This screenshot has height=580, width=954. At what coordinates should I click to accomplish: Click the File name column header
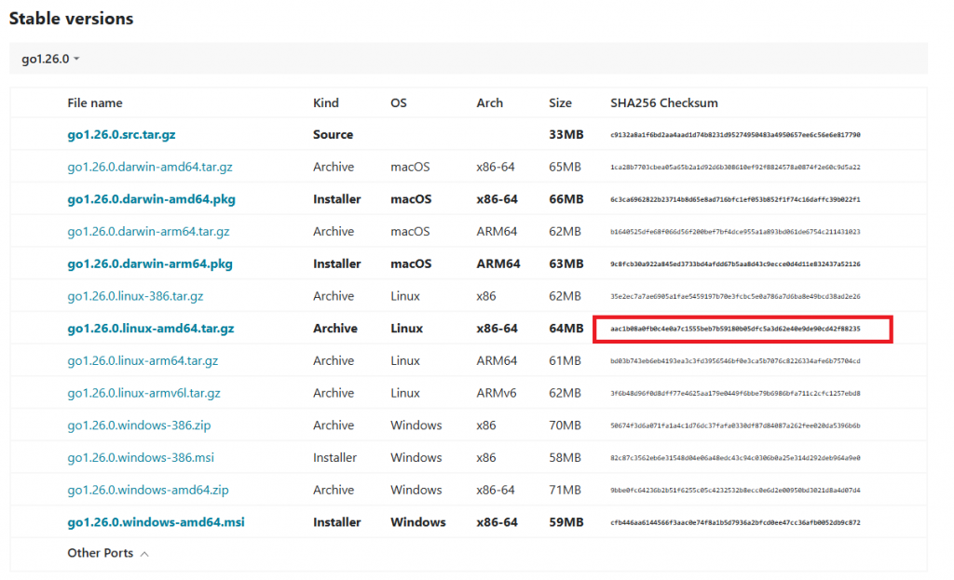[x=95, y=103]
